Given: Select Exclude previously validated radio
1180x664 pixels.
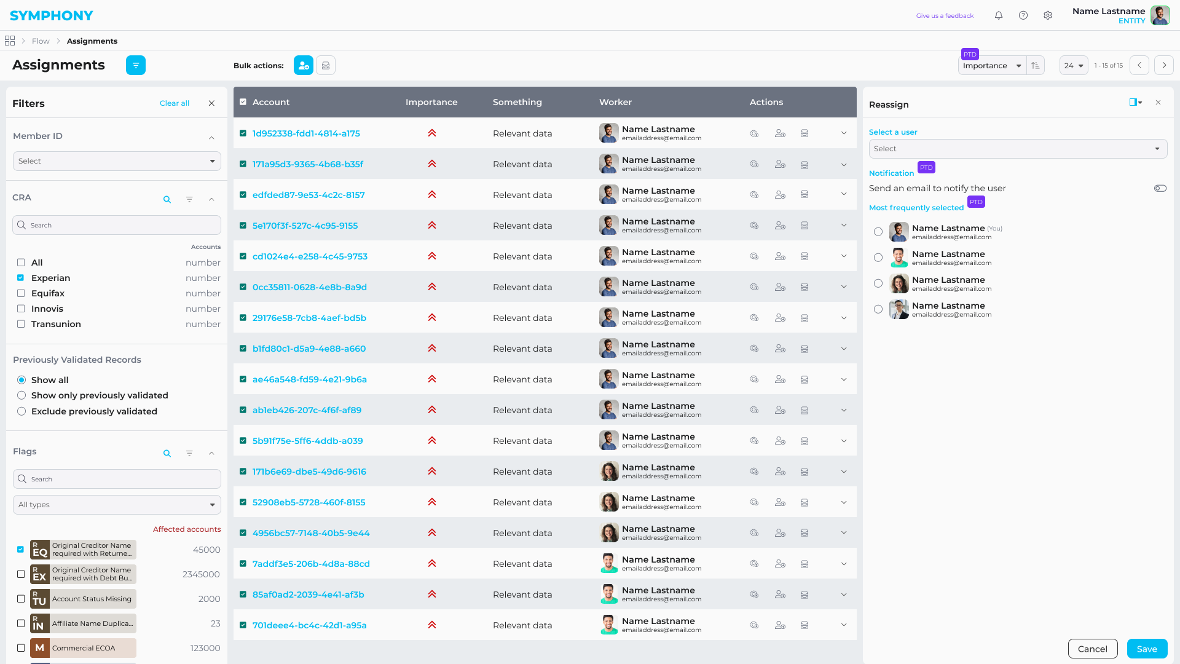Looking at the screenshot, I should (x=22, y=411).
